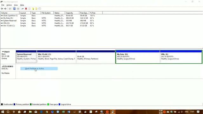Select the (Disk 0 partition 3) volume row
The width and height of the screenshot is (203, 114).
tap(51, 16)
